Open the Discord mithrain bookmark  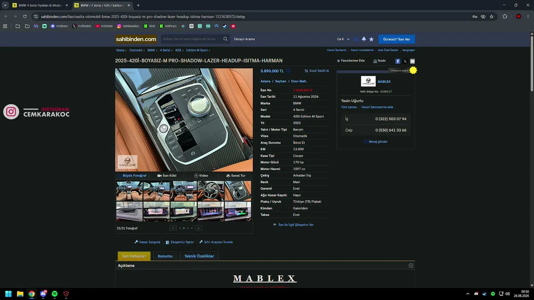(59, 26)
